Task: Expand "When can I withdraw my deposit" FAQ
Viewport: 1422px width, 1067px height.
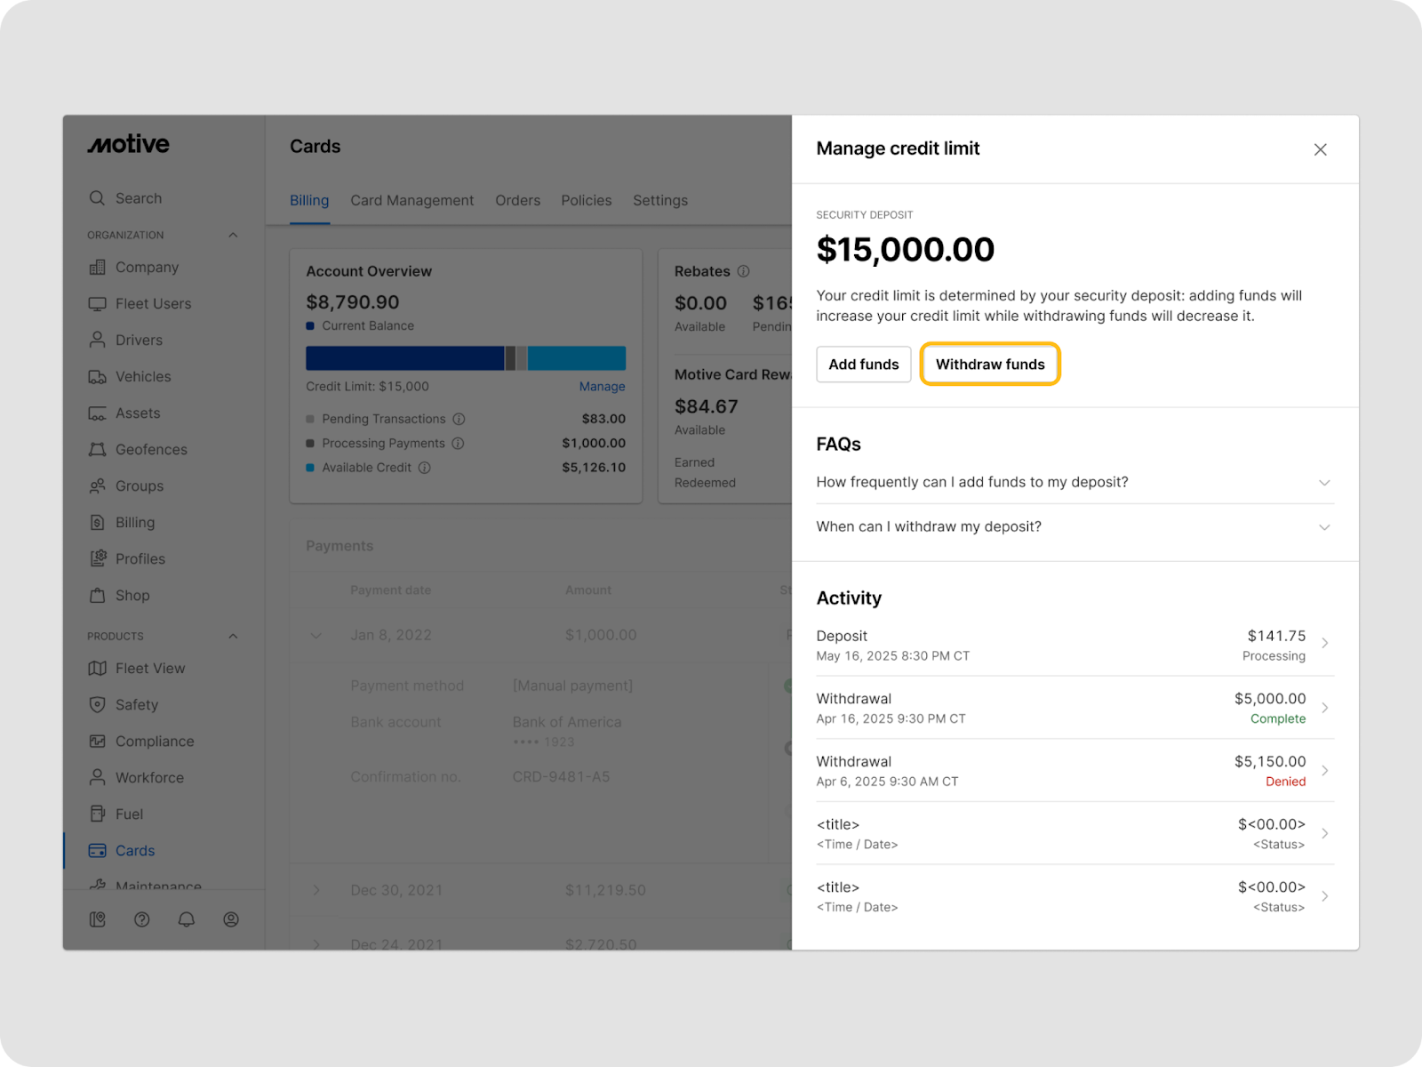Action: [1324, 527]
